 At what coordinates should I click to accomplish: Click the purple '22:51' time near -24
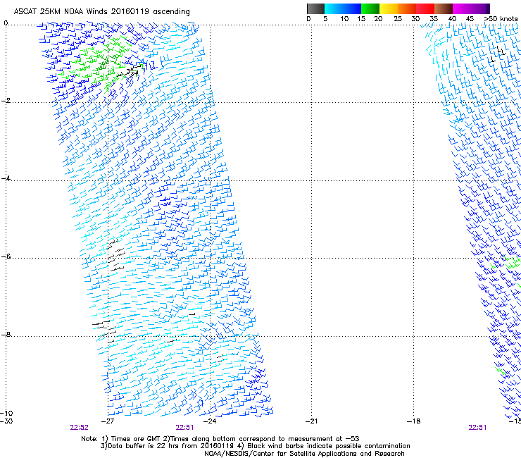pyautogui.click(x=184, y=428)
